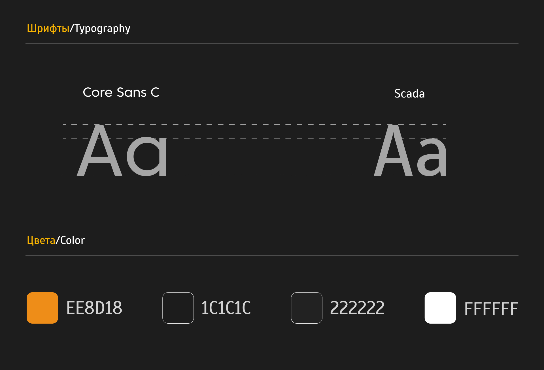Click the orange Цвета heading word

point(41,241)
